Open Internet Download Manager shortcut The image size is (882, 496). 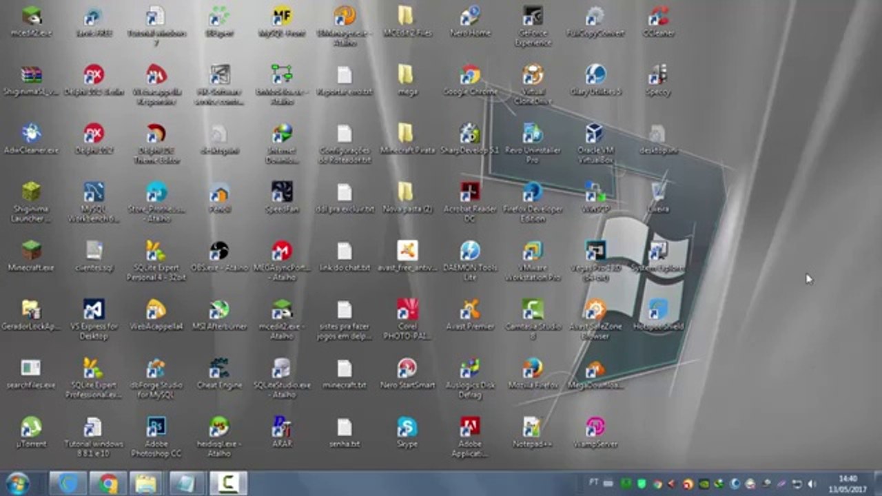(x=282, y=143)
